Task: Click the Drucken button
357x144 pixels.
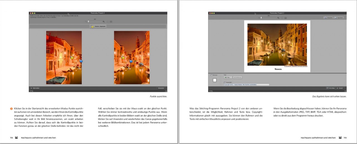Action: pos(329,18)
